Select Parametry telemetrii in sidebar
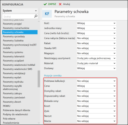This screenshot has width=128, height=125. tap(14, 57)
